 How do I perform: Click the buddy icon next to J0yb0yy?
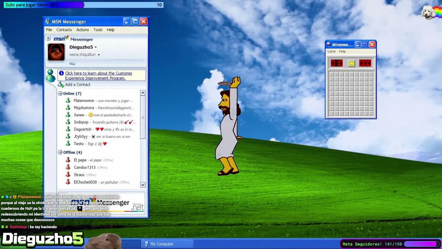click(68, 136)
